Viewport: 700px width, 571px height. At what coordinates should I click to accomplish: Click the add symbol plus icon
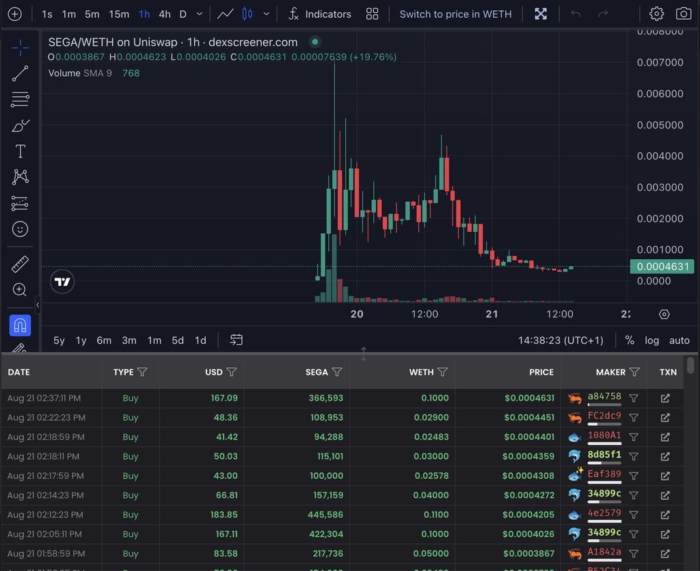(x=14, y=14)
